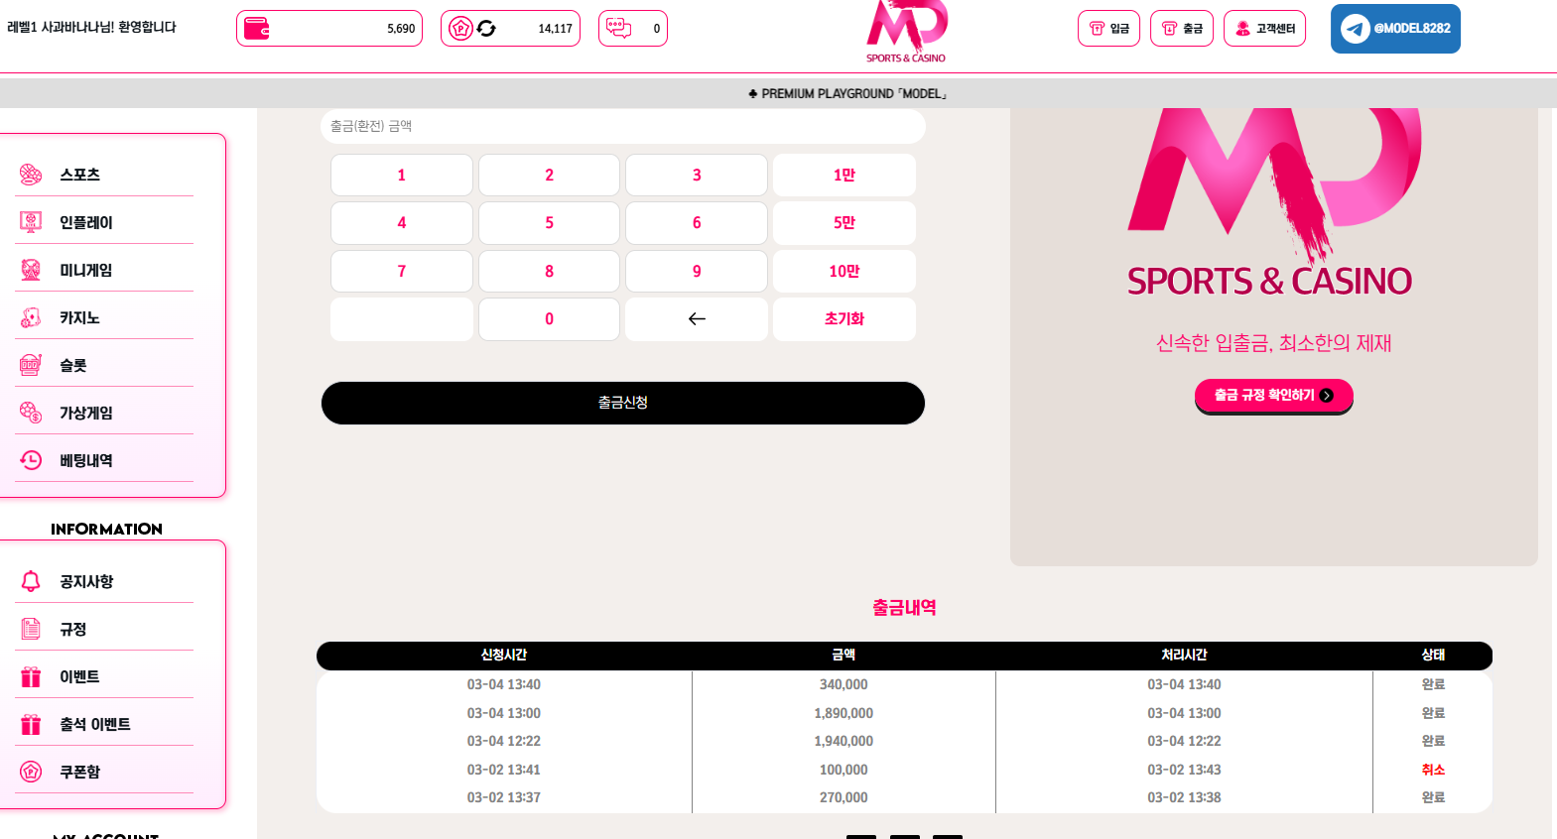Image resolution: width=1557 pixels, height=839 pixels.
Task: Click the backspace arrow key
Action: 697,319
